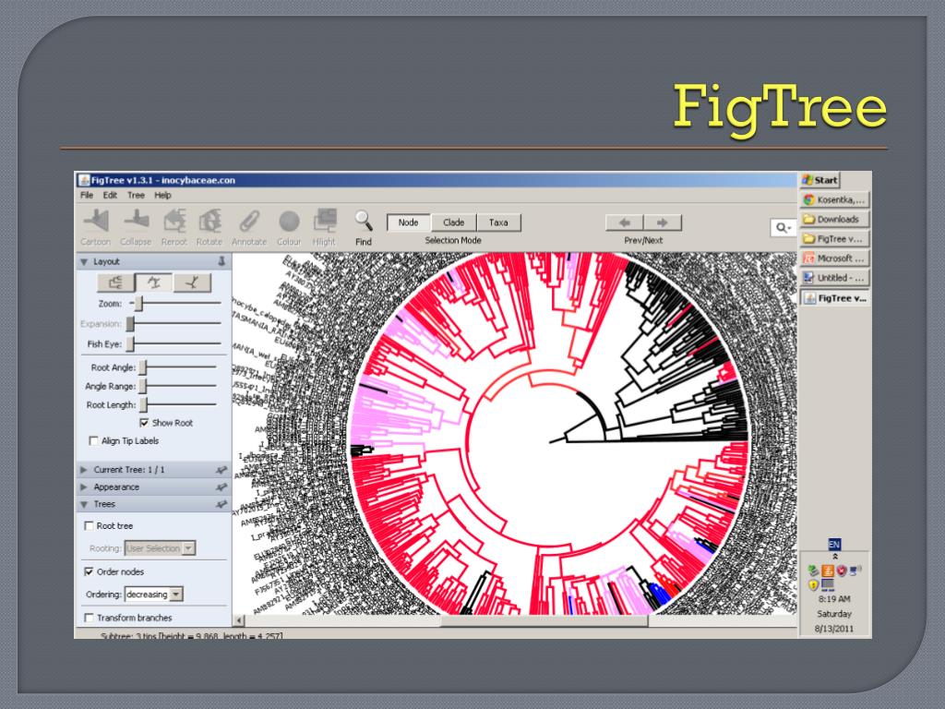Click the 8:19 AM clock
The image size is (945, 709).
(834, 599)
